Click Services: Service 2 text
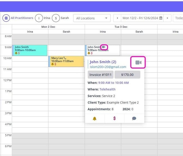Image resolution: width=183 pixels, height=156 pixels. [x=101, y=96]
